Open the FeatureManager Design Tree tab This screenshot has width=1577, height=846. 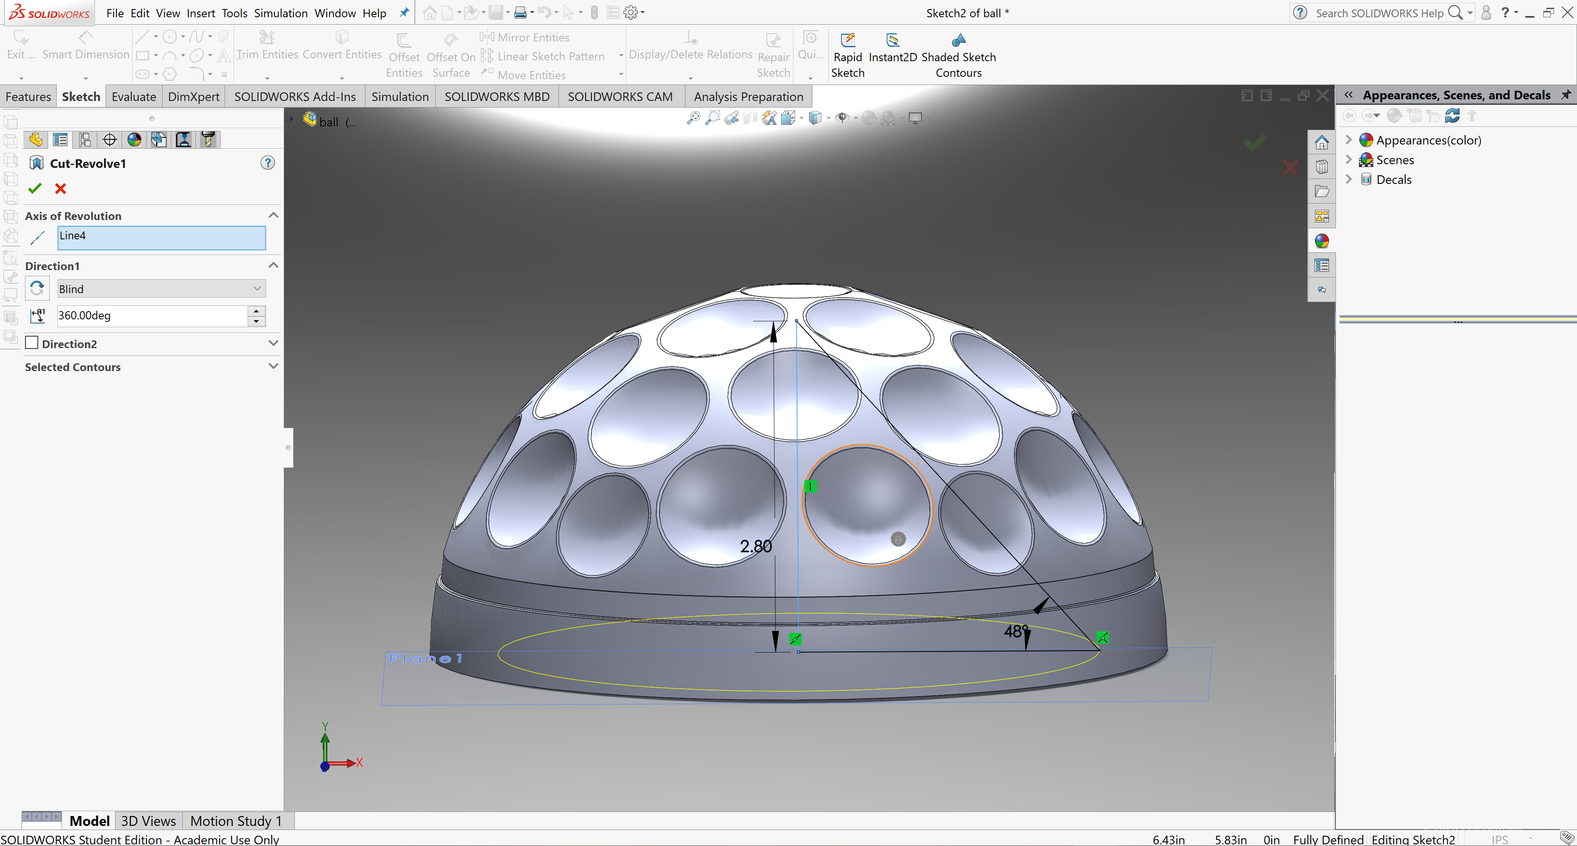click(36, 140)
